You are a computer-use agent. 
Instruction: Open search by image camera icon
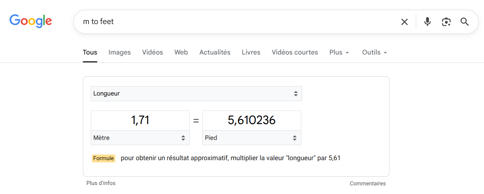(x=446, y=22)
